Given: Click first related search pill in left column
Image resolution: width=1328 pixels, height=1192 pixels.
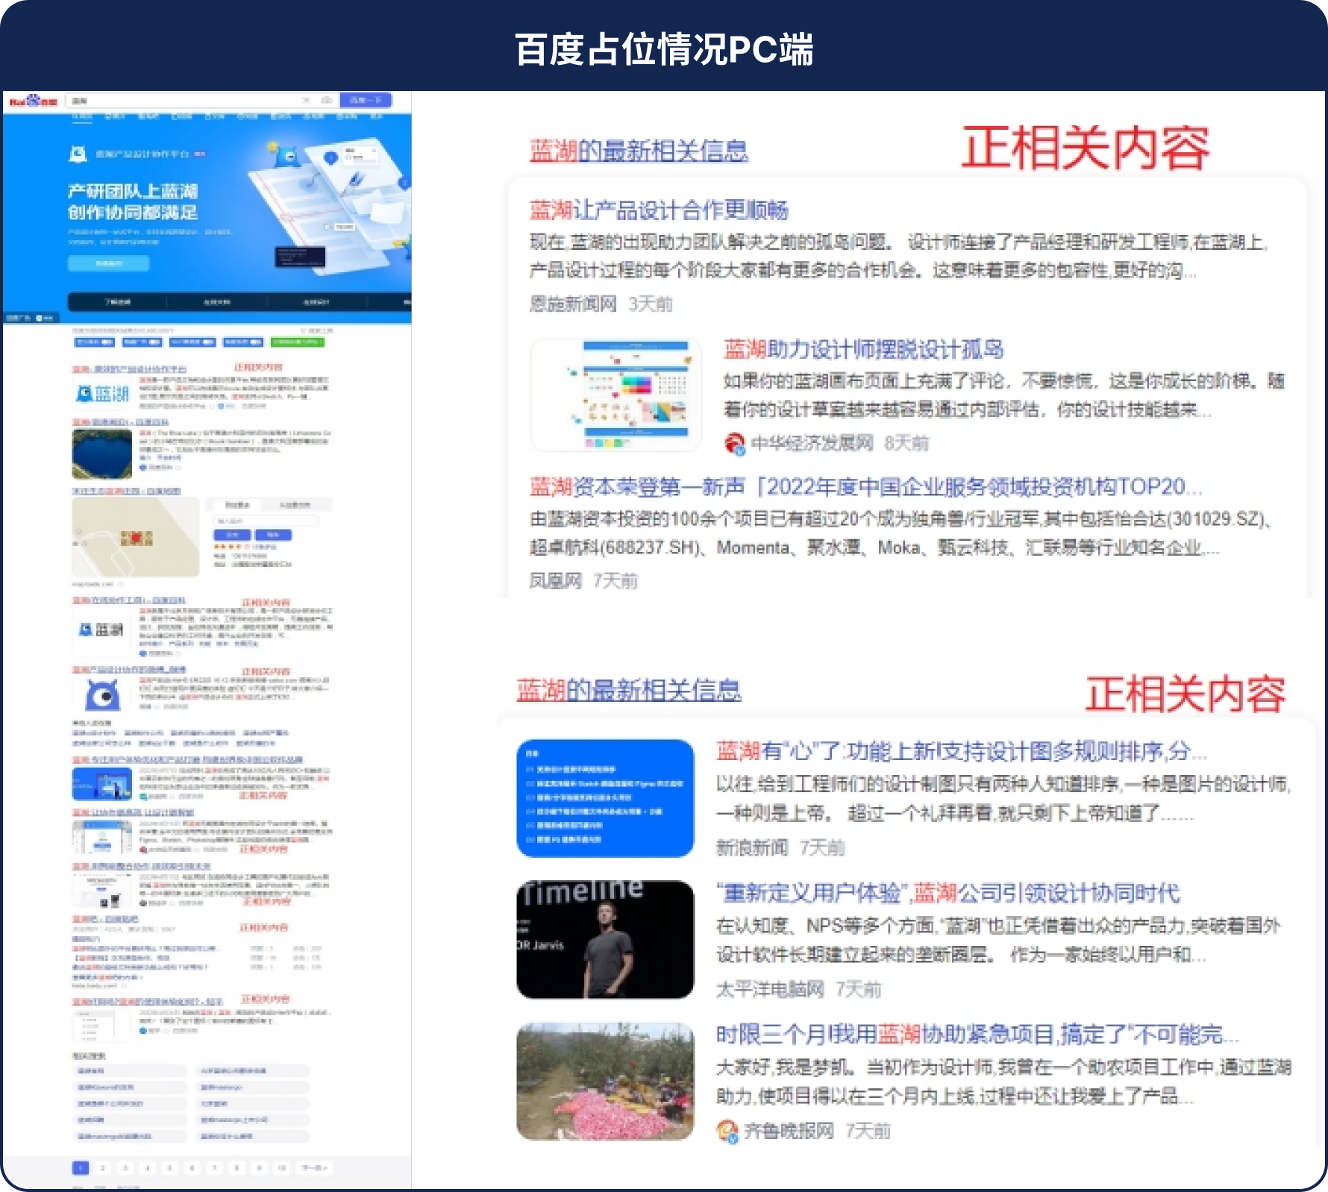Looking at the screenshot, I should (130, 1070).
